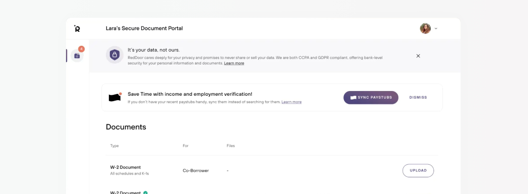This screenshot has height=194, width=528.
Task: Click Lara's Secure Document Portal title
Action: [144, 28]
